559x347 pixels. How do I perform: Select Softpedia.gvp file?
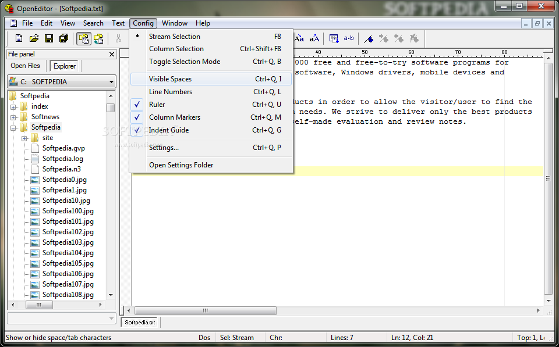click(63, 148)
